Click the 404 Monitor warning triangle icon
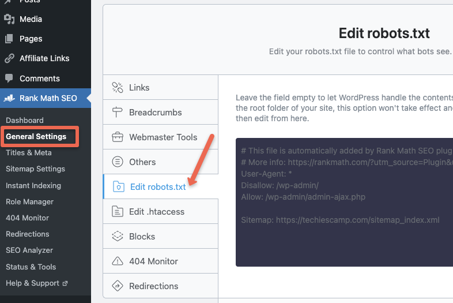Viewport: 453px width, 303px height. point(118,261)
